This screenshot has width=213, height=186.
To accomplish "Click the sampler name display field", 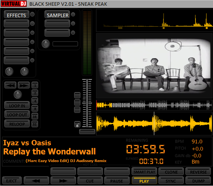I will 65,44.
